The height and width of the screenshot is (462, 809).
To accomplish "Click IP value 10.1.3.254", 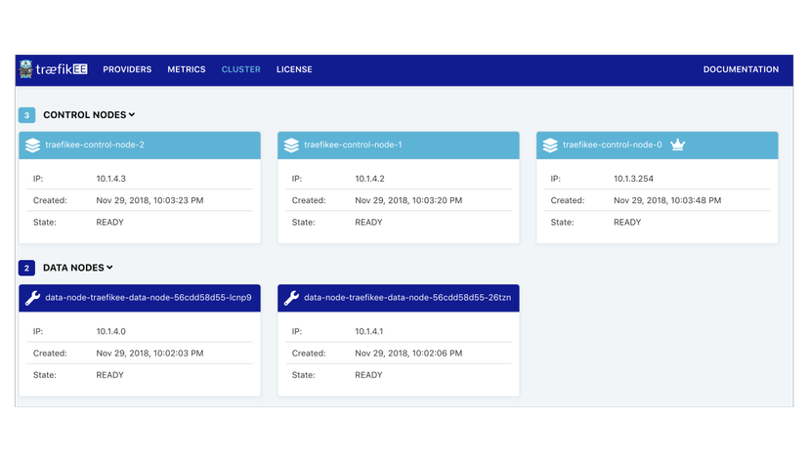I will (633, 179).
